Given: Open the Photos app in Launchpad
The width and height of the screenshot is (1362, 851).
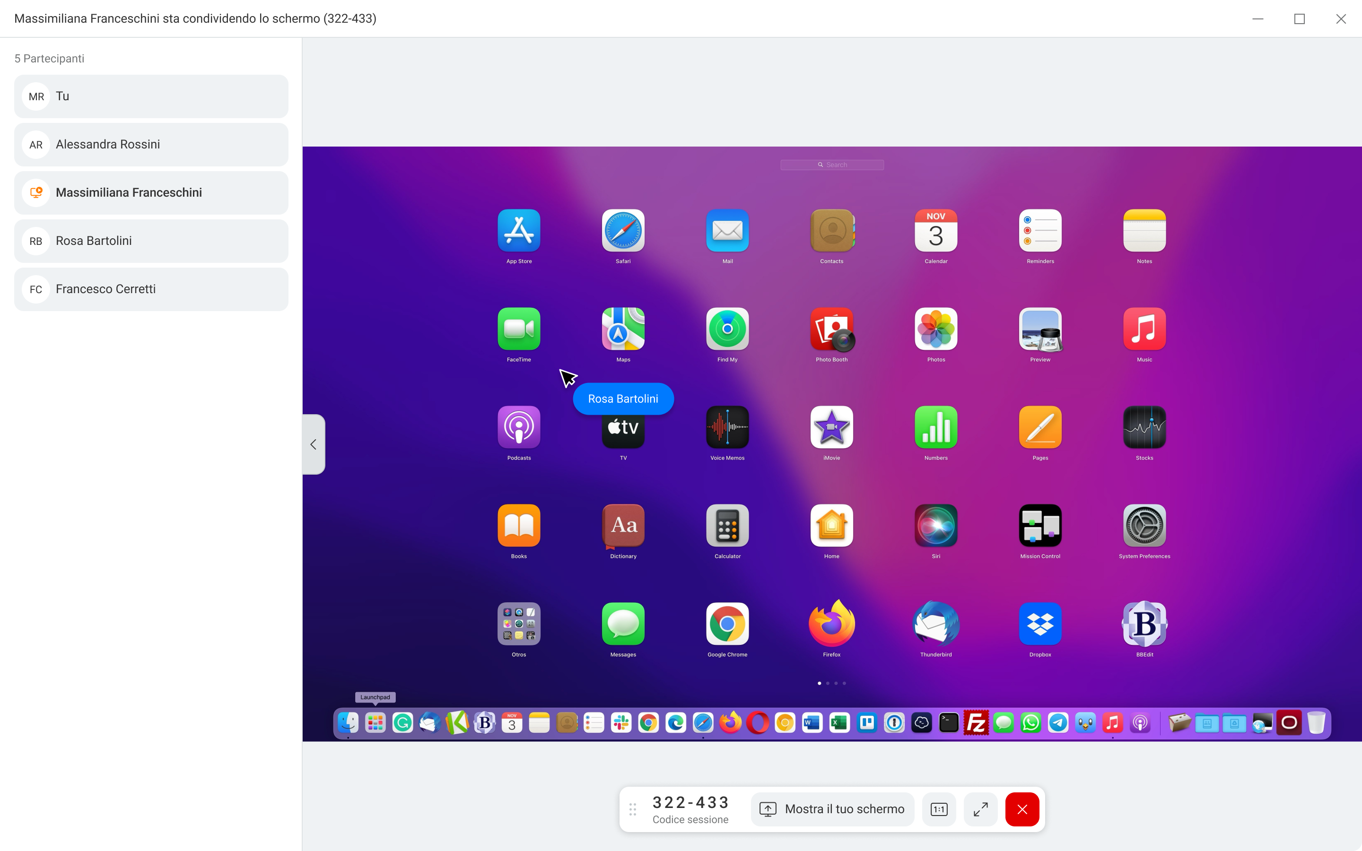Looking at the screenshot, I should click(936, 329).
